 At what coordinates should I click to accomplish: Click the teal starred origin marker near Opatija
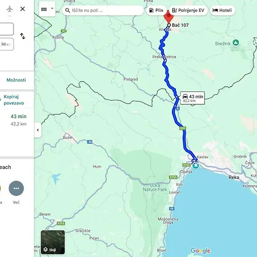(195, 166)
